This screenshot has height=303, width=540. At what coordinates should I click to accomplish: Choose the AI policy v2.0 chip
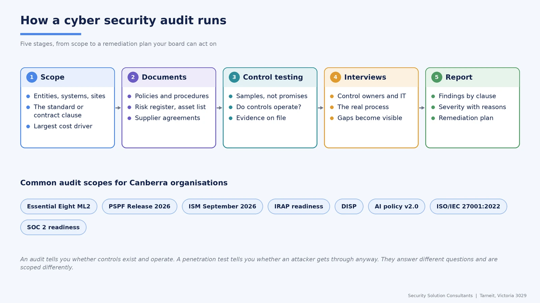pyautogui.click(x=397, y=206)
